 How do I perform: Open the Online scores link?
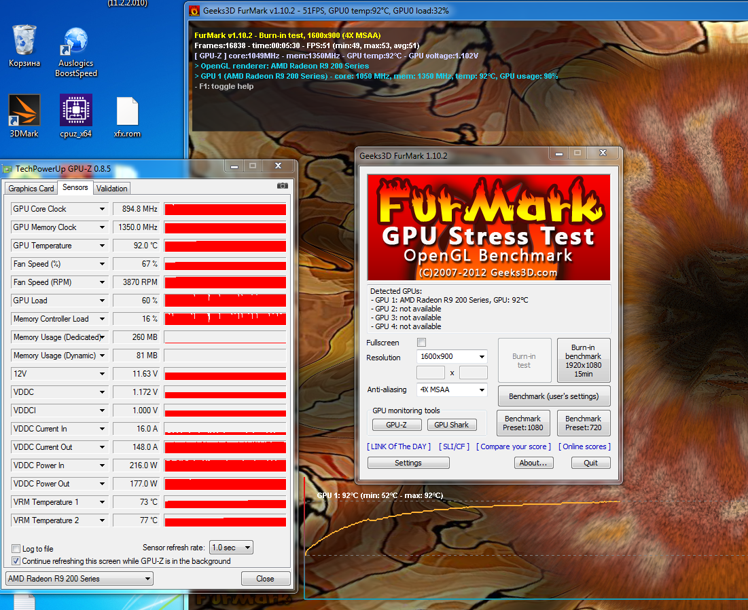click(584, 446)
